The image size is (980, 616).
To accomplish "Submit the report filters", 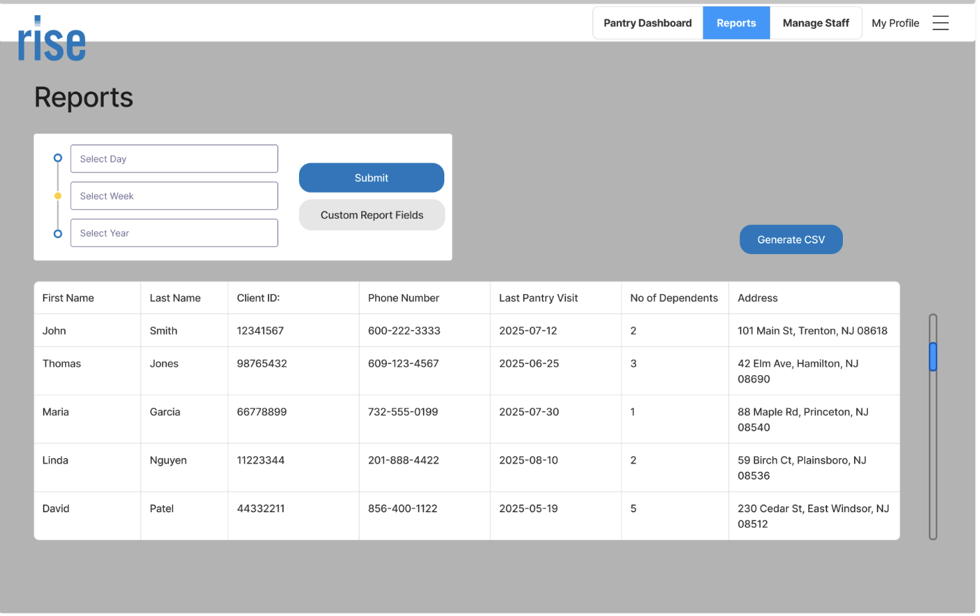I will (x=371, y=177).
